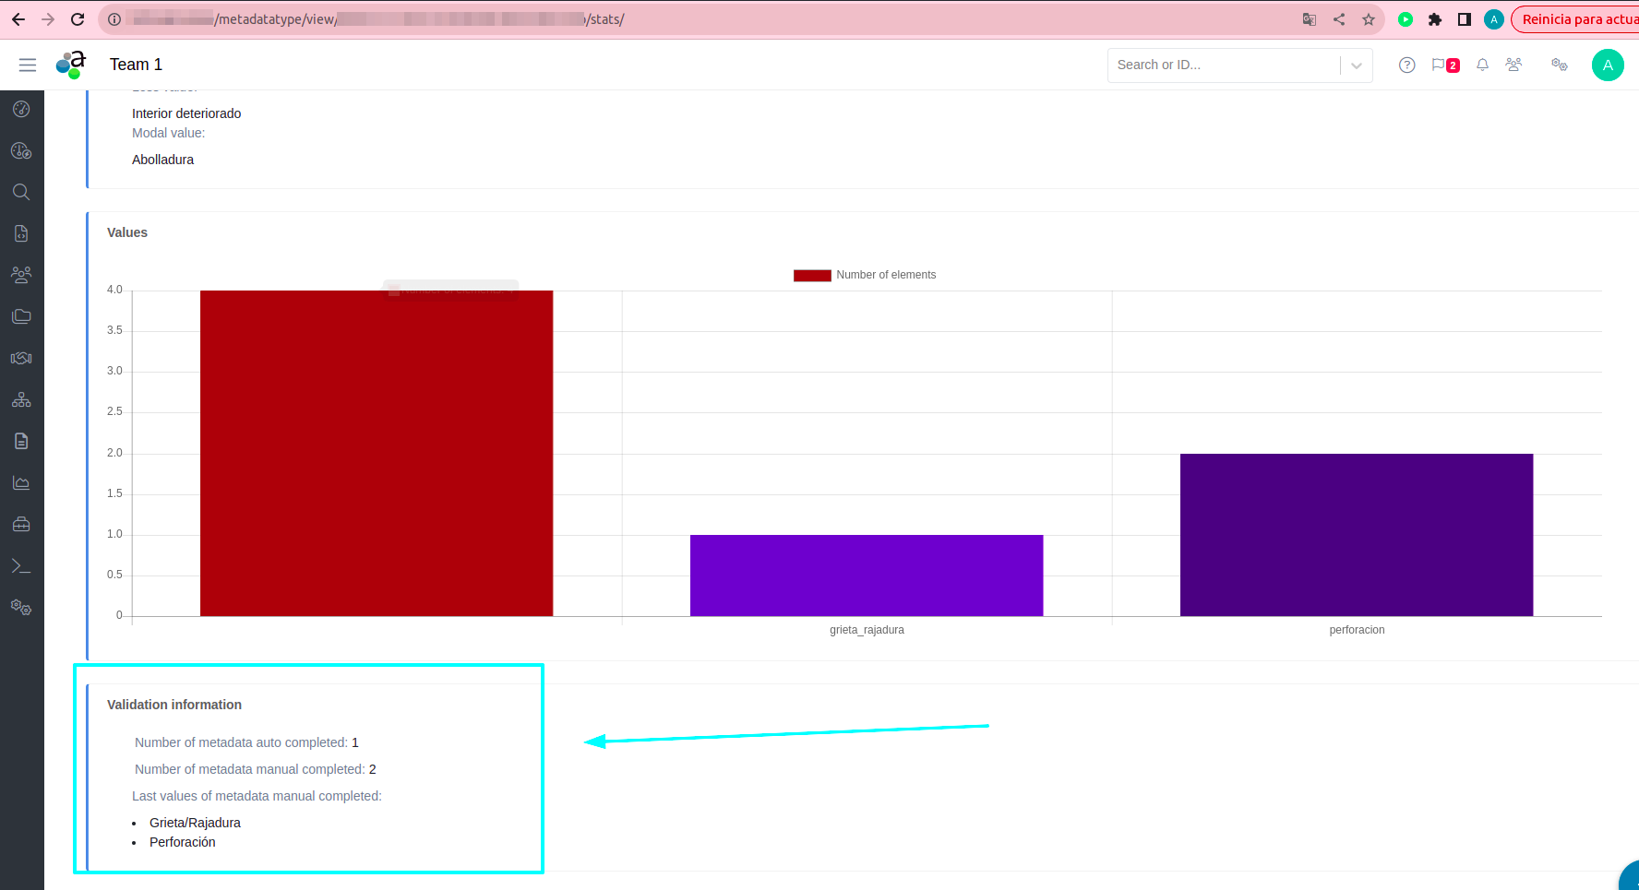Click the handshake icon in sidebar
The image size is (1639, 890).
pyautogui.click(x=21, y=358)
